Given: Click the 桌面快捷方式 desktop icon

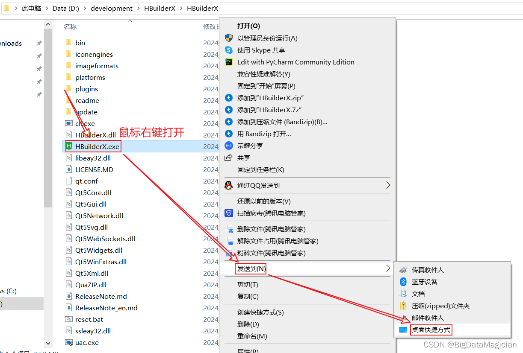Looking at the screenshot, I should click(403, 330).
